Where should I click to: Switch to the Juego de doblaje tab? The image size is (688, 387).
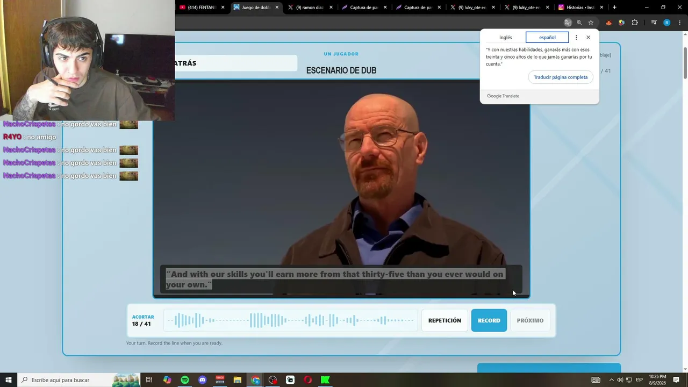256,8
